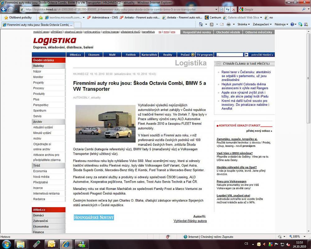Open Windows Explorer from the taskbar
Viewport: 311px width, 249px height.
[21, 244]
